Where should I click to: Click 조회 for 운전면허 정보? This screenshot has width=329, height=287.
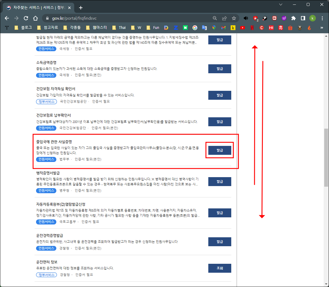(220, 268)
